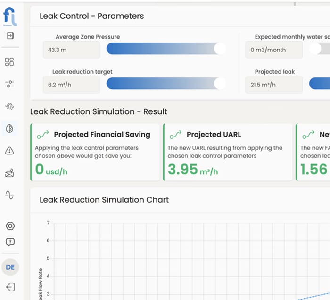Expand the sidebar with the arrow icon
Image resolution: width=330 pixels, height=300 pixels.
pos(10,35)
